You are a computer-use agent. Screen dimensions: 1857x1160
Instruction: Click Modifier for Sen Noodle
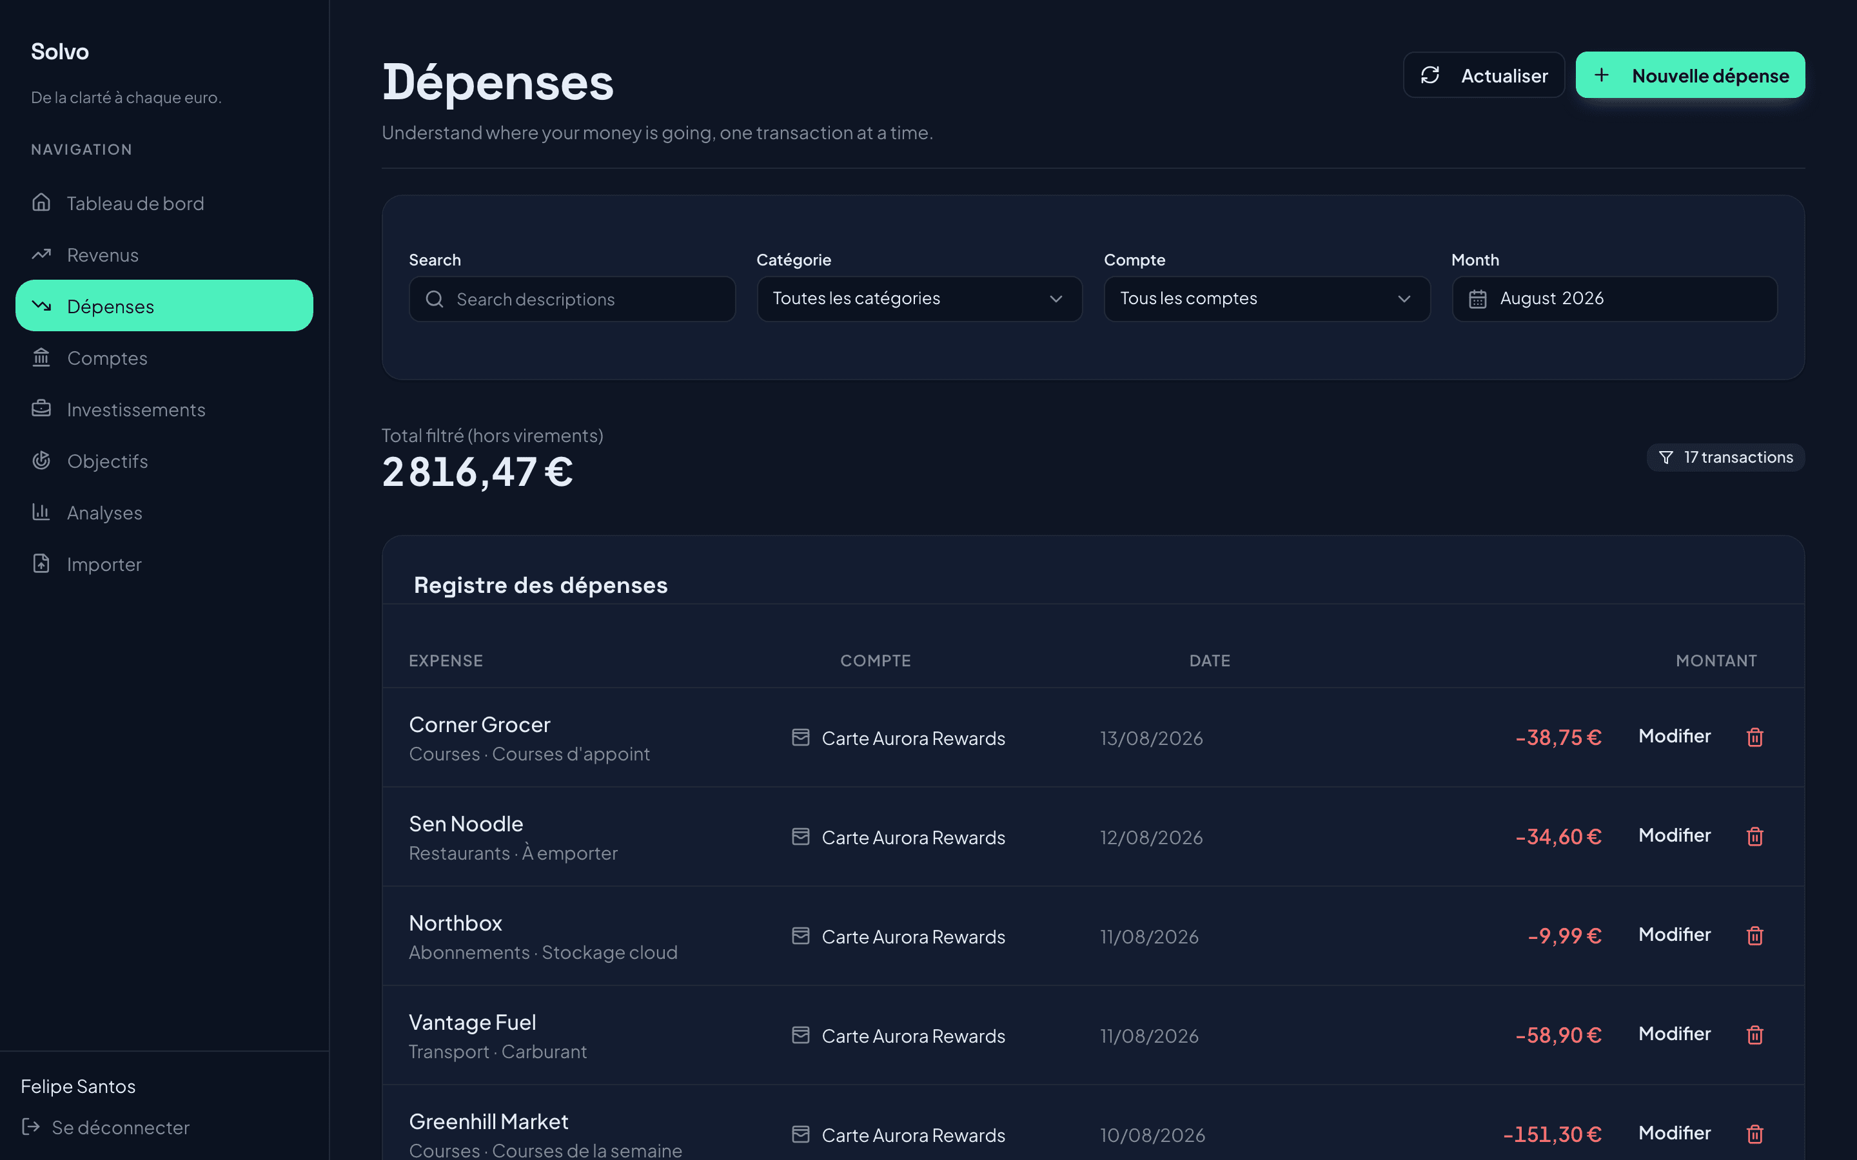click(x=1675, y=835)
